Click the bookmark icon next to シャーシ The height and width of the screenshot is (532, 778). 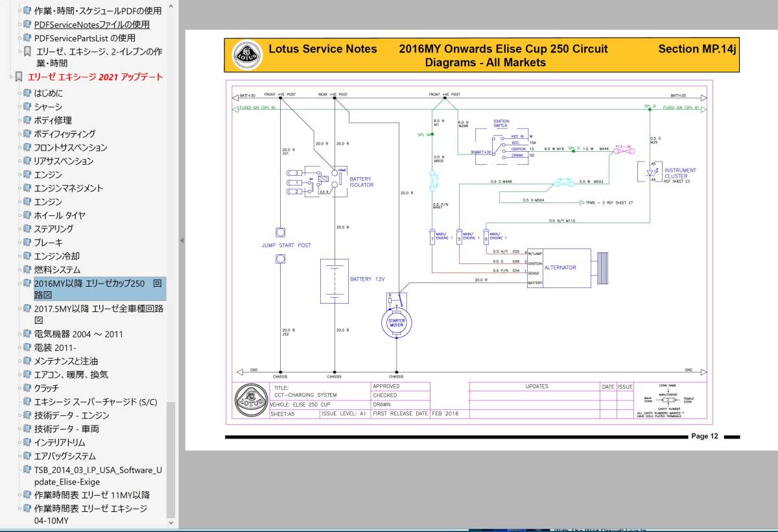[27, 107]
